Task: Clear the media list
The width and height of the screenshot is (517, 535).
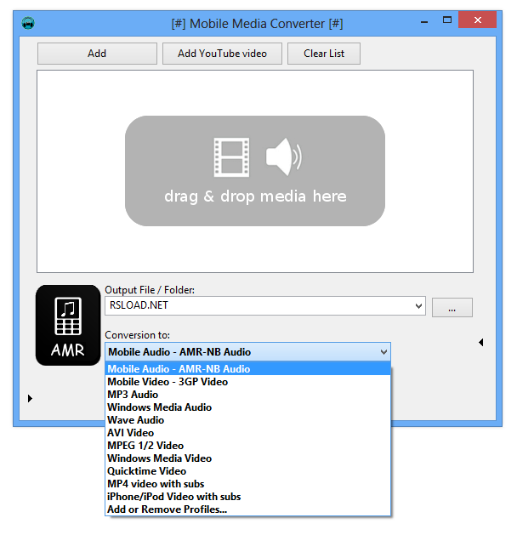Action: coord(324,54)
